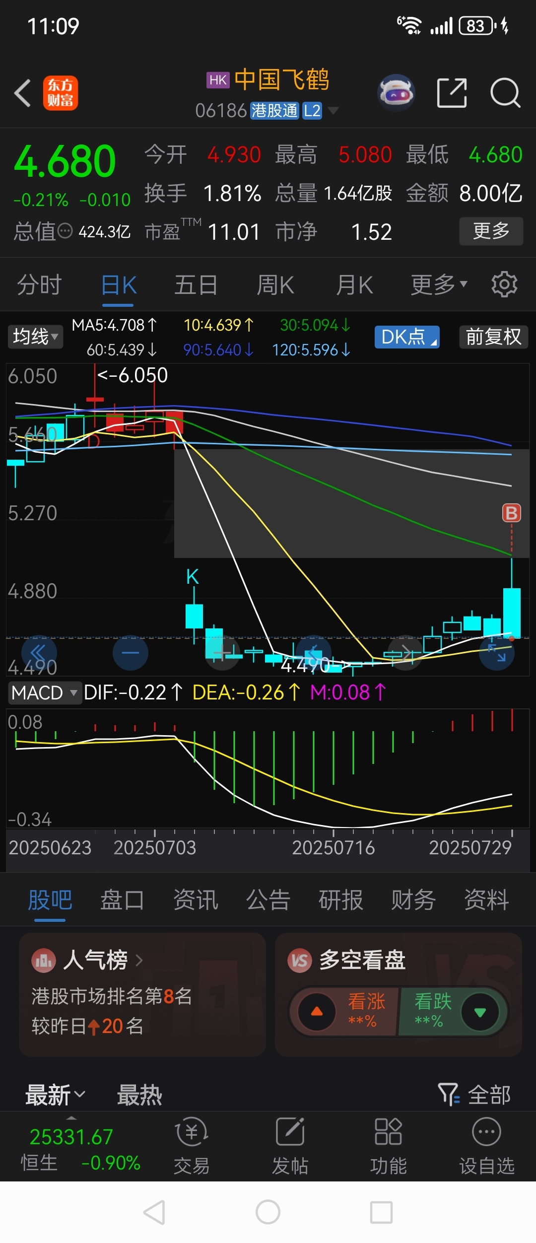Tap Android home circle button
The image size is (536, 1243).
point(268,1212)
